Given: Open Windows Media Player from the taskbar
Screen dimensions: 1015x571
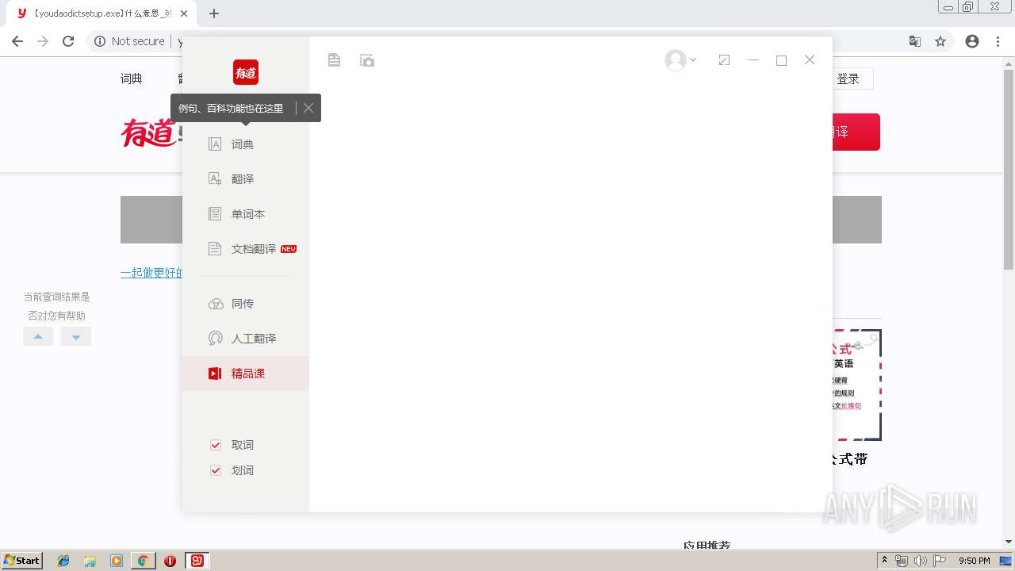Looking at the screenshot, I should click(117, 561).
